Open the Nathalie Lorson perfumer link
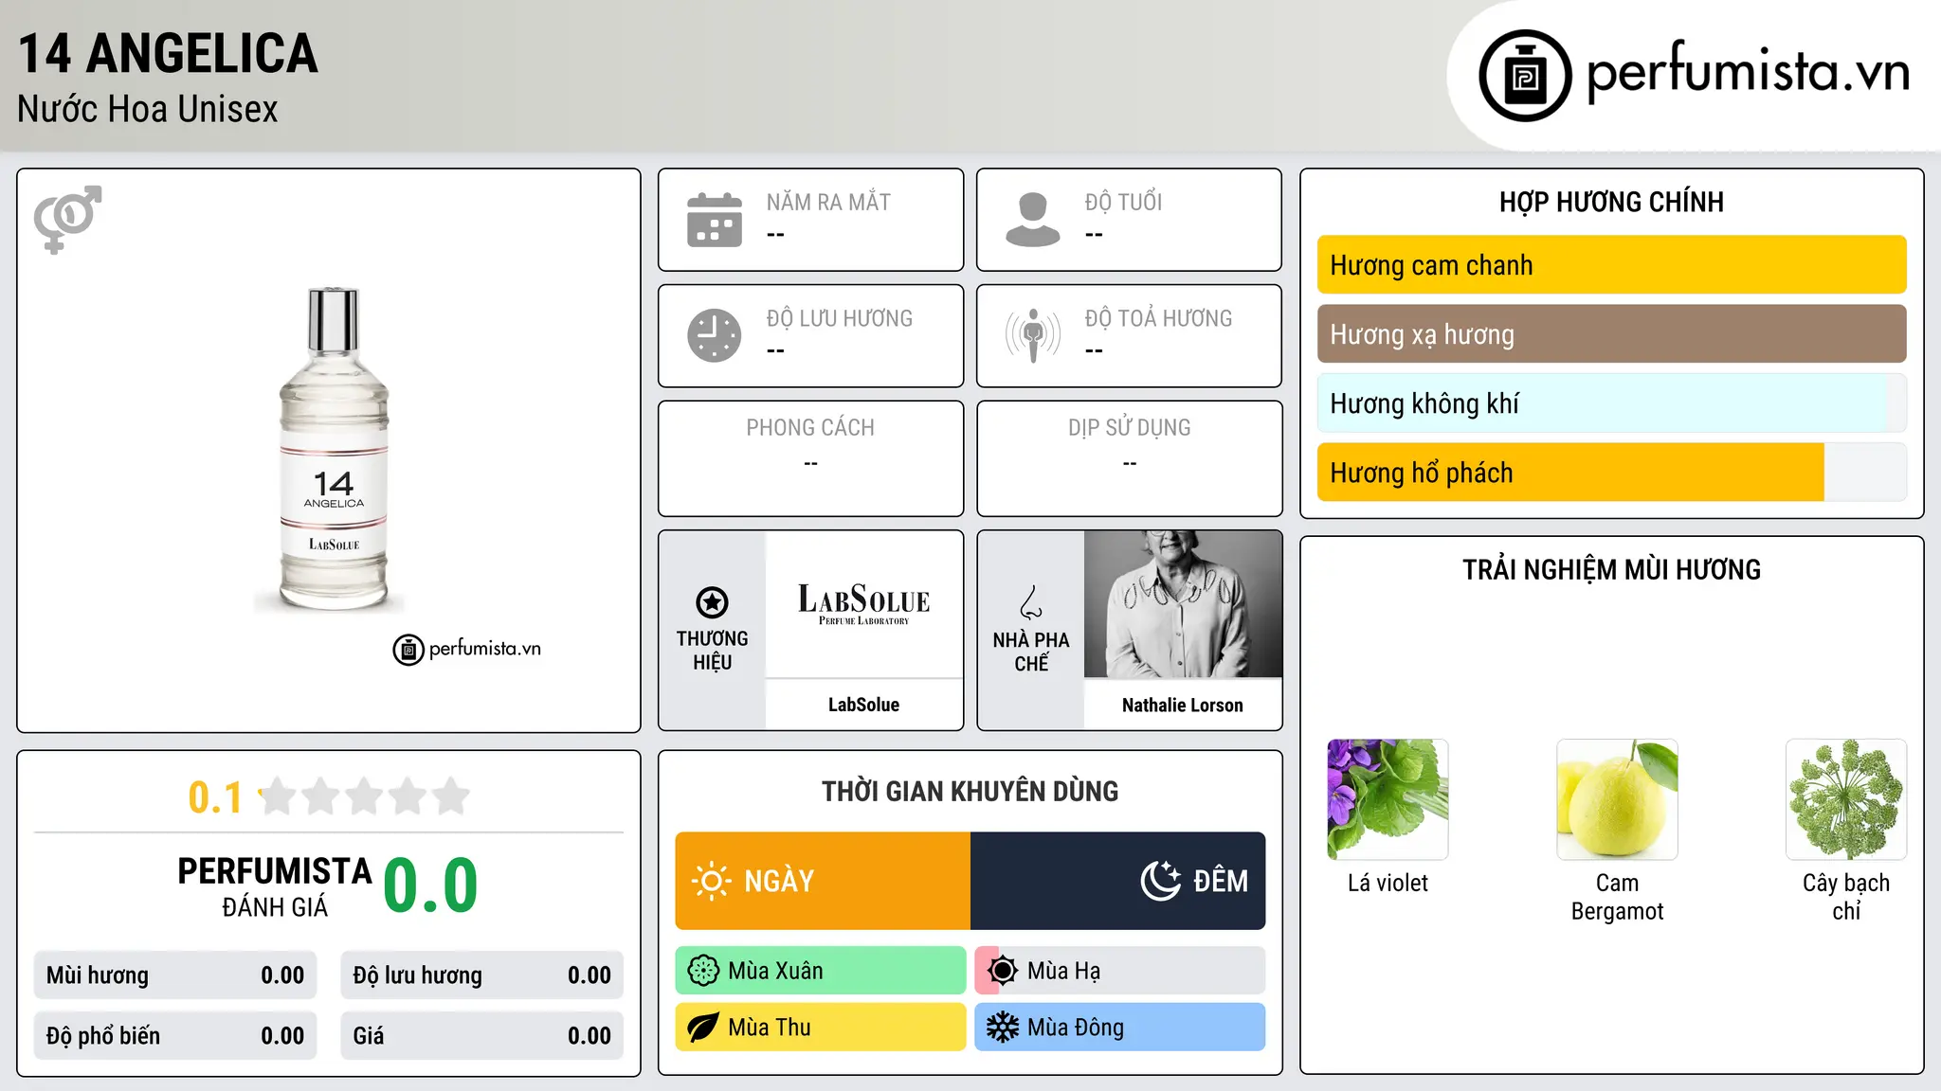This screenshot has height=1091, width=1941. click(x=1183, y=706)
